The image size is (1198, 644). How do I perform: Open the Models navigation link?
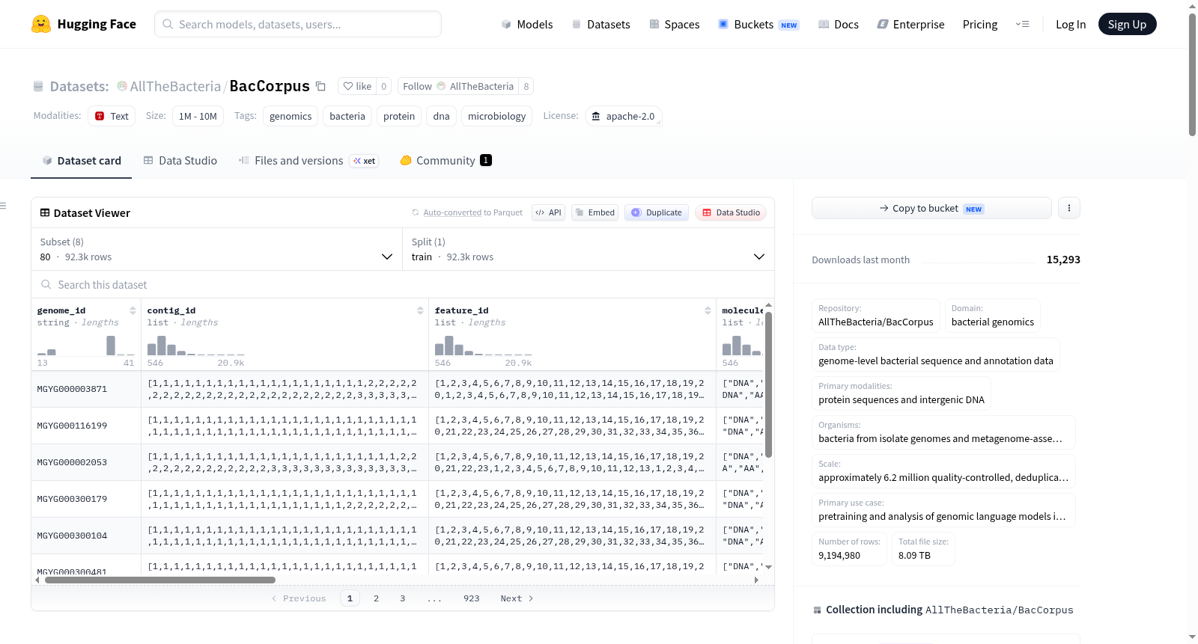tap(527, 25)
